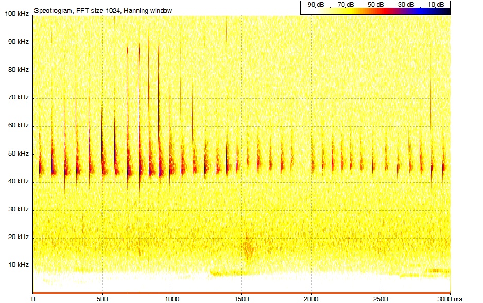Click the 50 kHz frequency axis label
This screenshot has height=303, width=483.
point(19,154)
